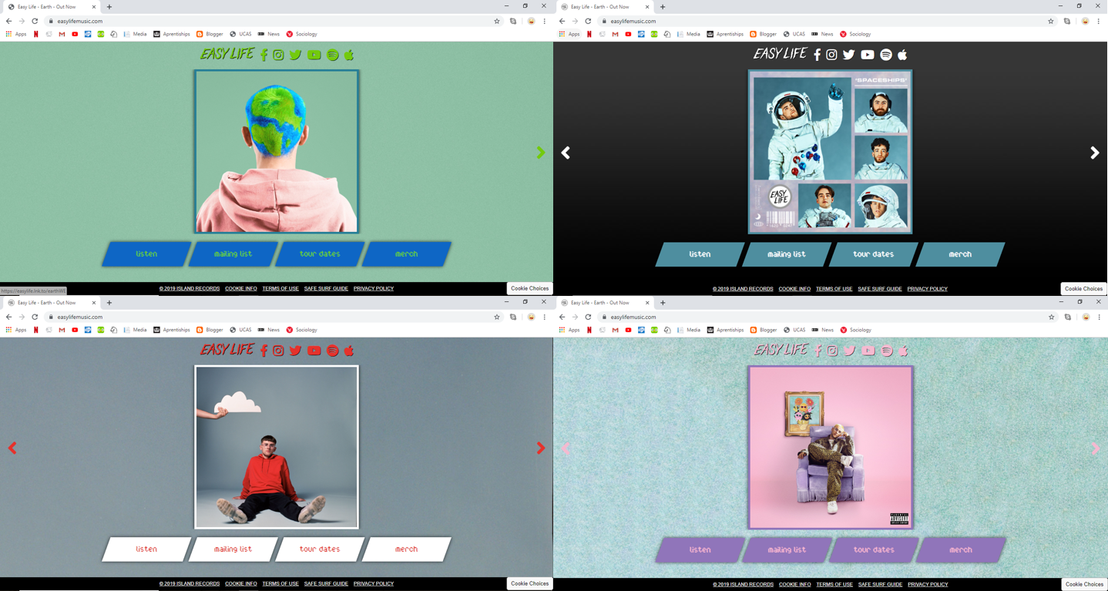Click blue 'tour dates' button in Earth window
Viewport: 1108px width, 591px height.
pyautogui.click(x=320, y=254)
